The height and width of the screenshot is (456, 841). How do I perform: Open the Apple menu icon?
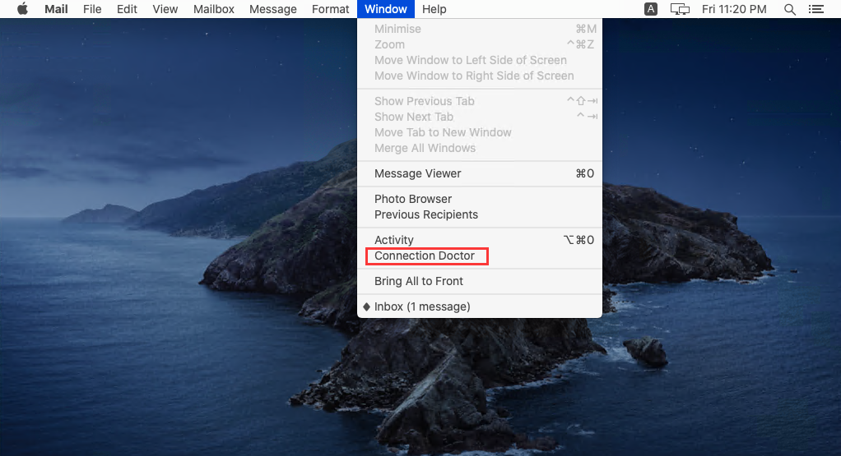click(x=22, y=9)
